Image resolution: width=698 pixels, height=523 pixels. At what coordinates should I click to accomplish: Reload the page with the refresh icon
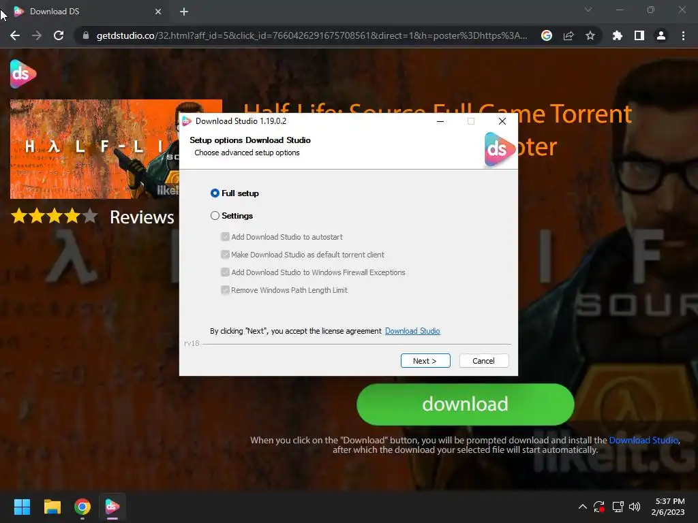point(59,35)
